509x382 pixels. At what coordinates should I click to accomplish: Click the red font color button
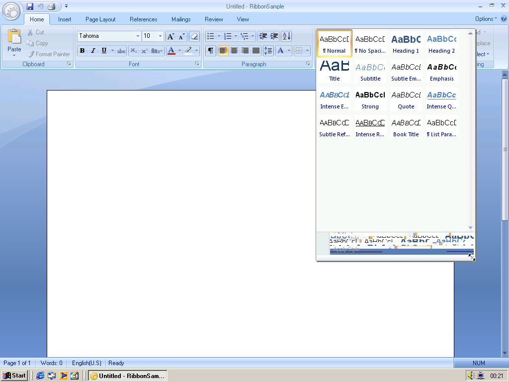[171, 50]
